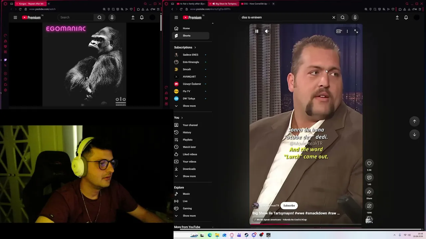Viewport: 426px width, 239px height.
Task: Open Music in the Explore section
Action: (x=191, y=194)
